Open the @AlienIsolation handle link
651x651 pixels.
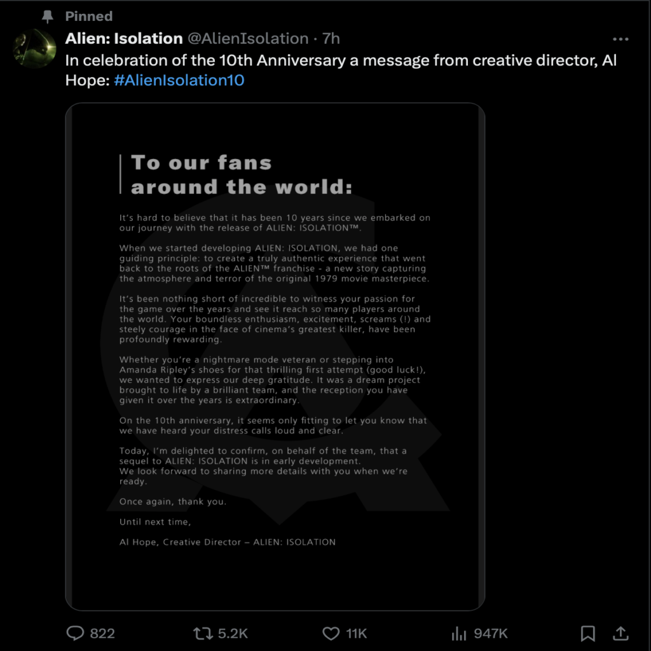point(247,39)
